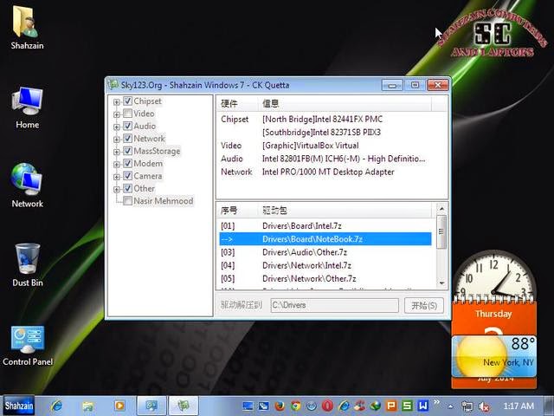Open the Dust Bin desktop icon
This screenshot has width=554, height=416.
point(28,264)
